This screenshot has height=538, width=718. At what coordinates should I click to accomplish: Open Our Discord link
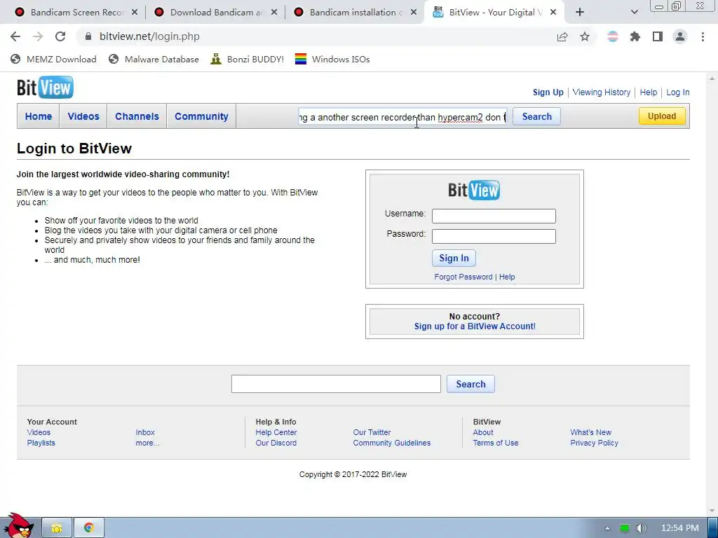276,443
